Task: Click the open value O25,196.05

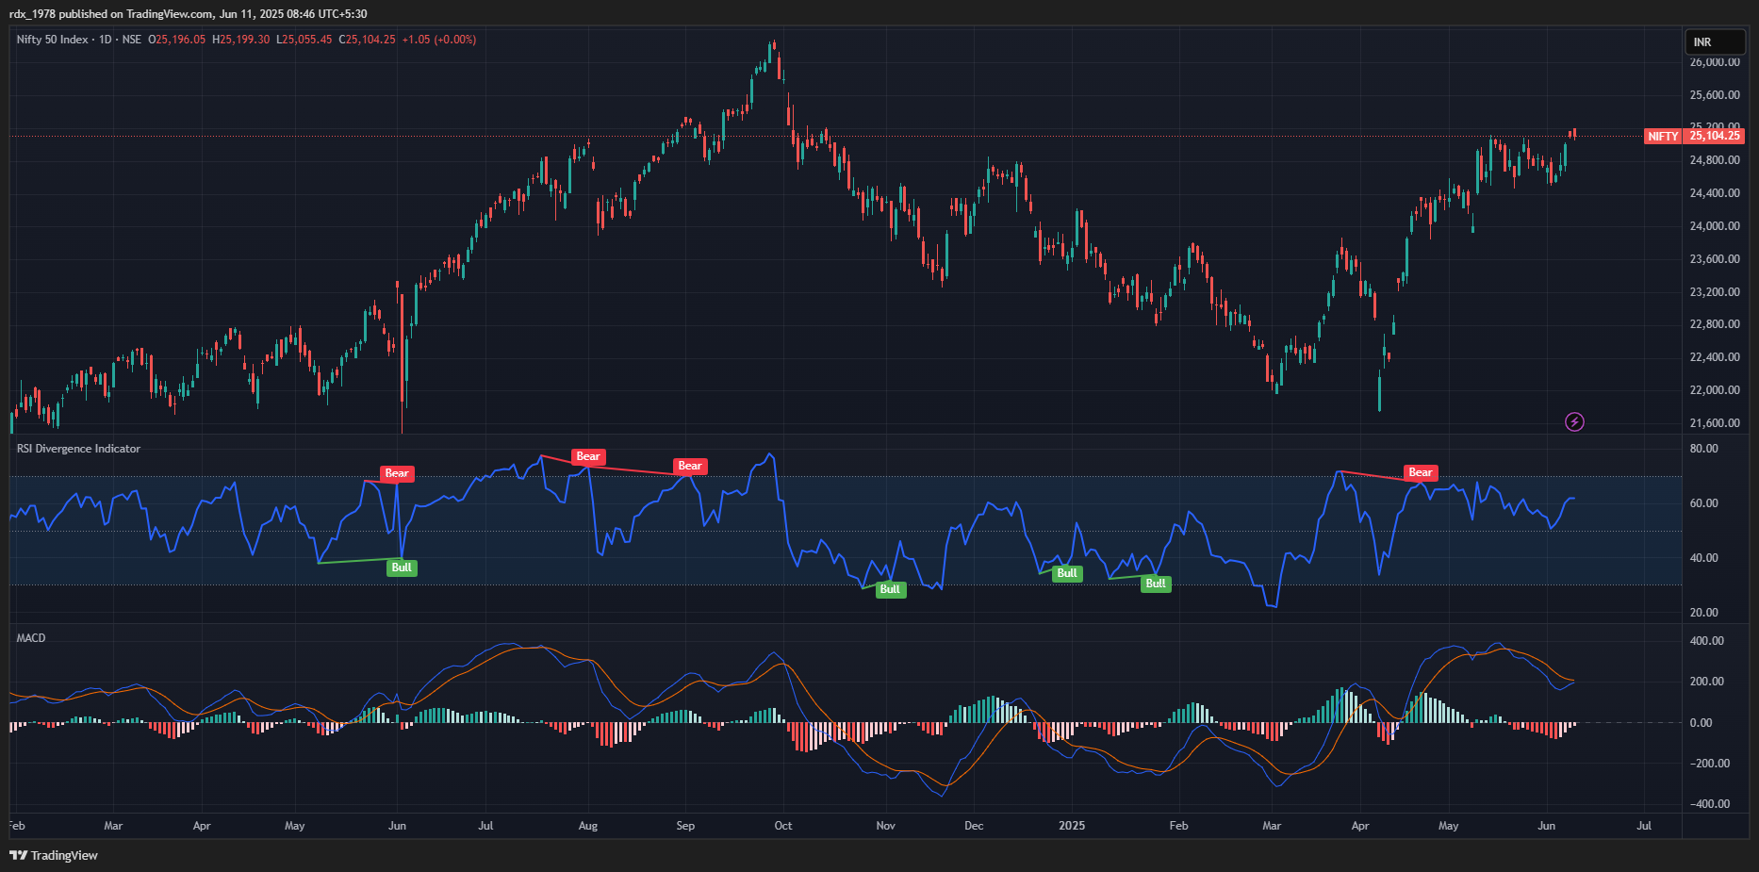Action: point(177,40)
